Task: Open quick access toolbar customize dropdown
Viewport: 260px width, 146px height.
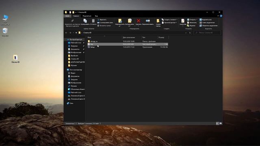Action: pos(76,12)
